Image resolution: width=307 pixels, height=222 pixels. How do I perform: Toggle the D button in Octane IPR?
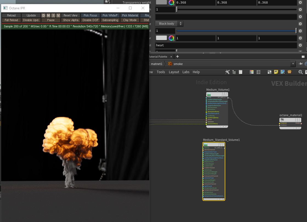[x=43, y=15]
